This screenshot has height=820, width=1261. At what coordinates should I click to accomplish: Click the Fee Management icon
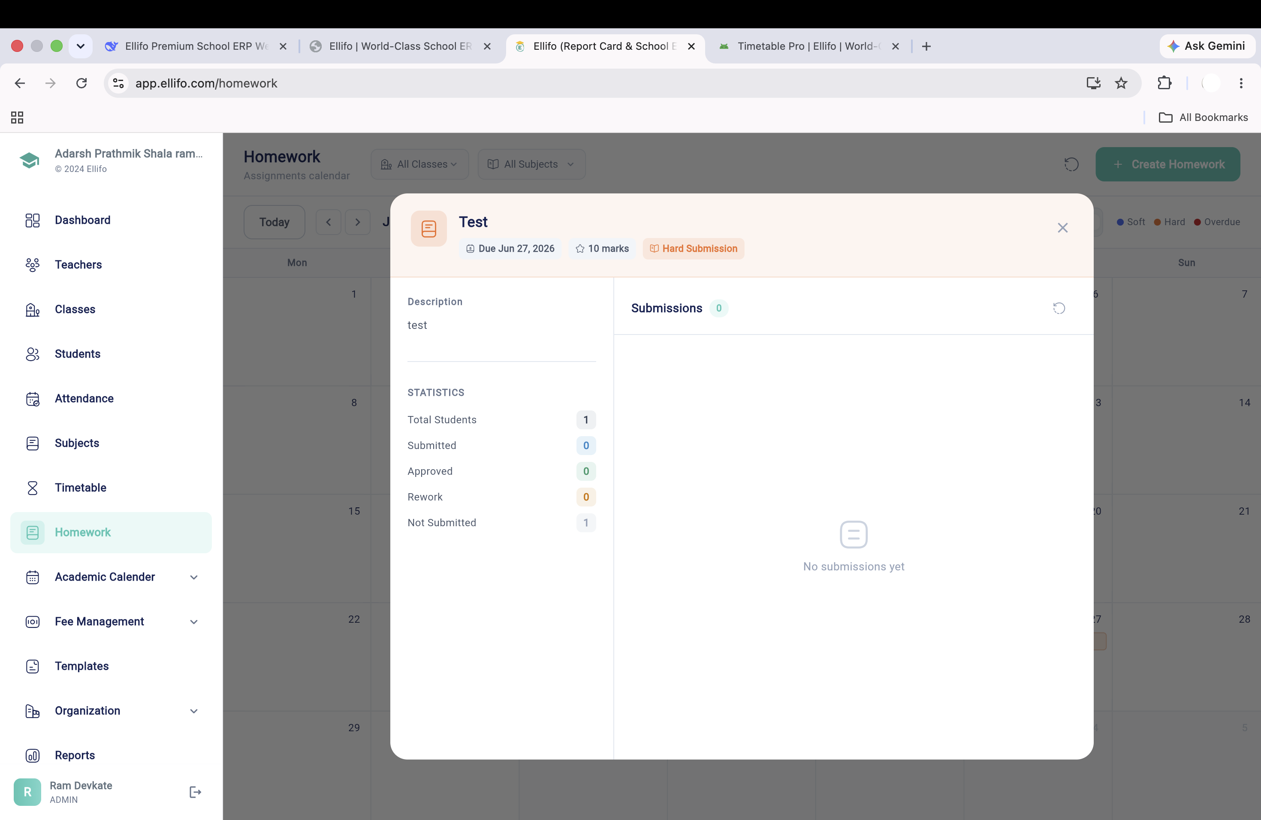(32, 622)
